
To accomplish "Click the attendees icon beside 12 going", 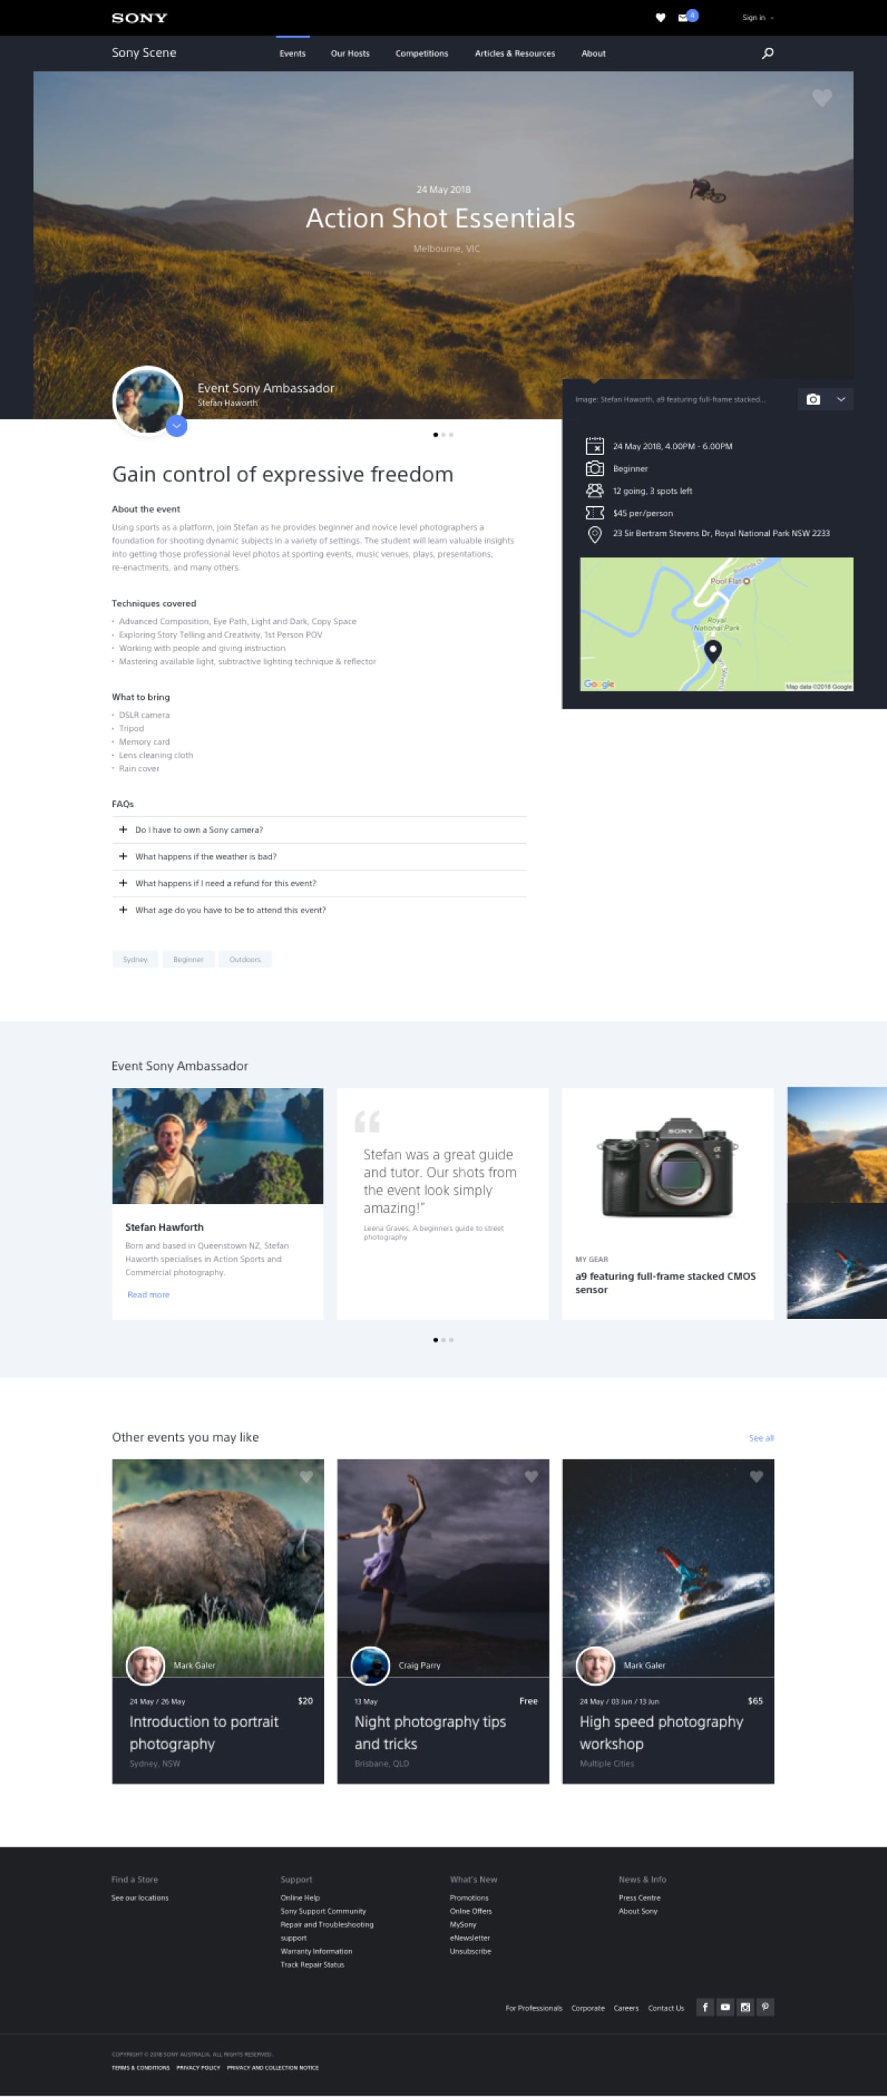I will pyautogui.click(x=595, y=491).
